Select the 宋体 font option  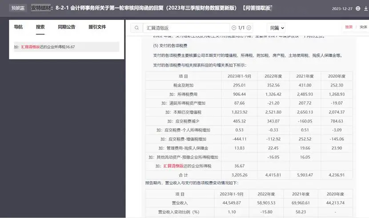(x=363, y=27)
